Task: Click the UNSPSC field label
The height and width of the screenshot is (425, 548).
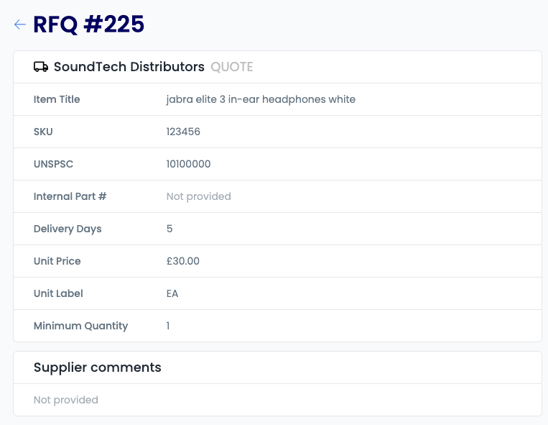Action: tap(53, 164)
